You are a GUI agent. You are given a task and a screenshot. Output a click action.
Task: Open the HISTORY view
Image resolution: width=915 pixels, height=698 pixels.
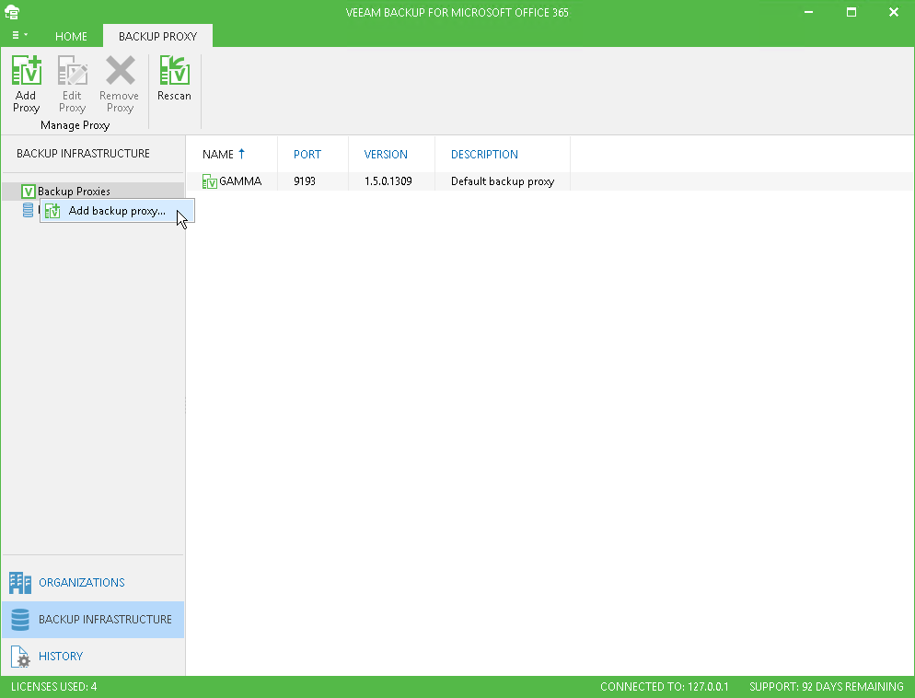93,656
